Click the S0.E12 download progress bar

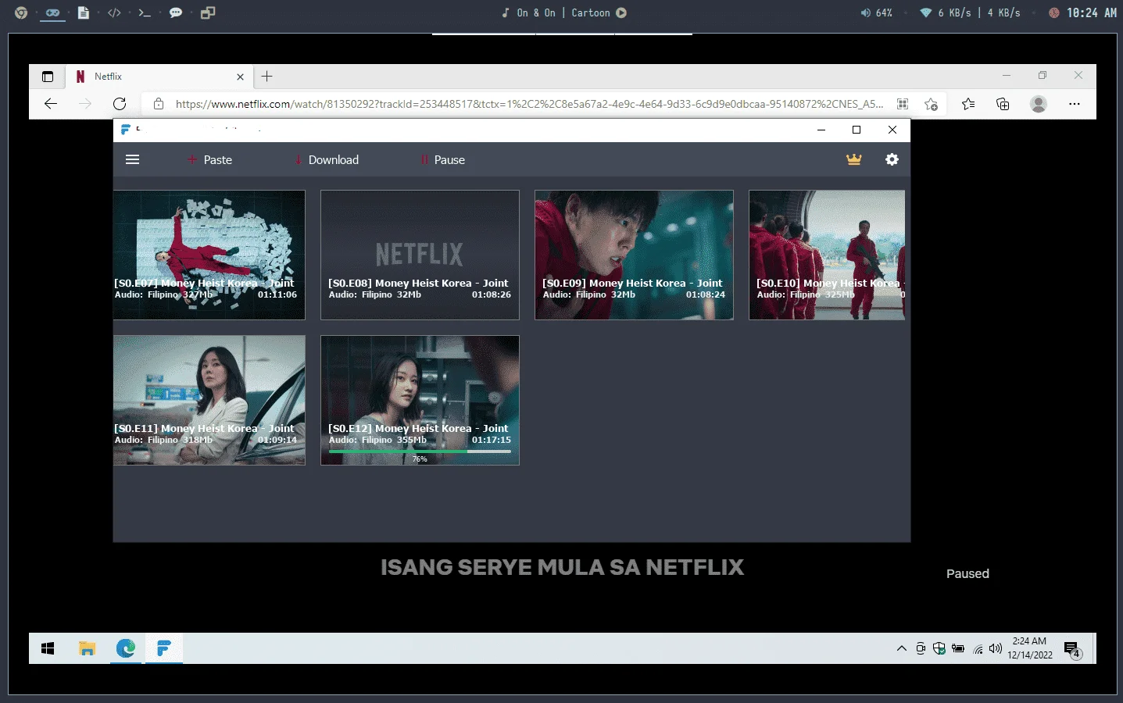coord(420,451)
